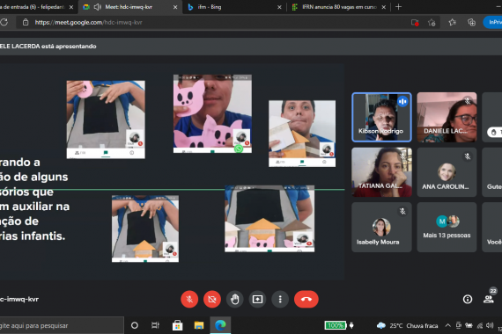502x334 pixels.
Task: Click the InPrivate profile button
Action: pos(493,22)
